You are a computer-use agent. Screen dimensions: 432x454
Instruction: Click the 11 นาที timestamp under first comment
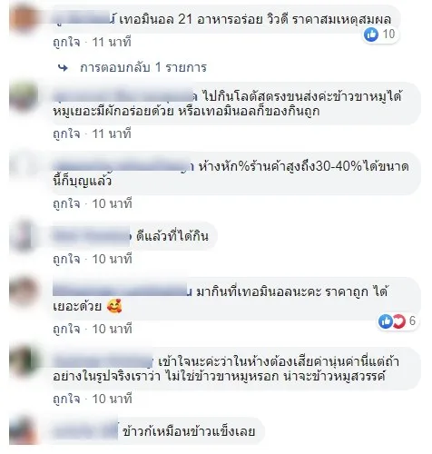112,42
